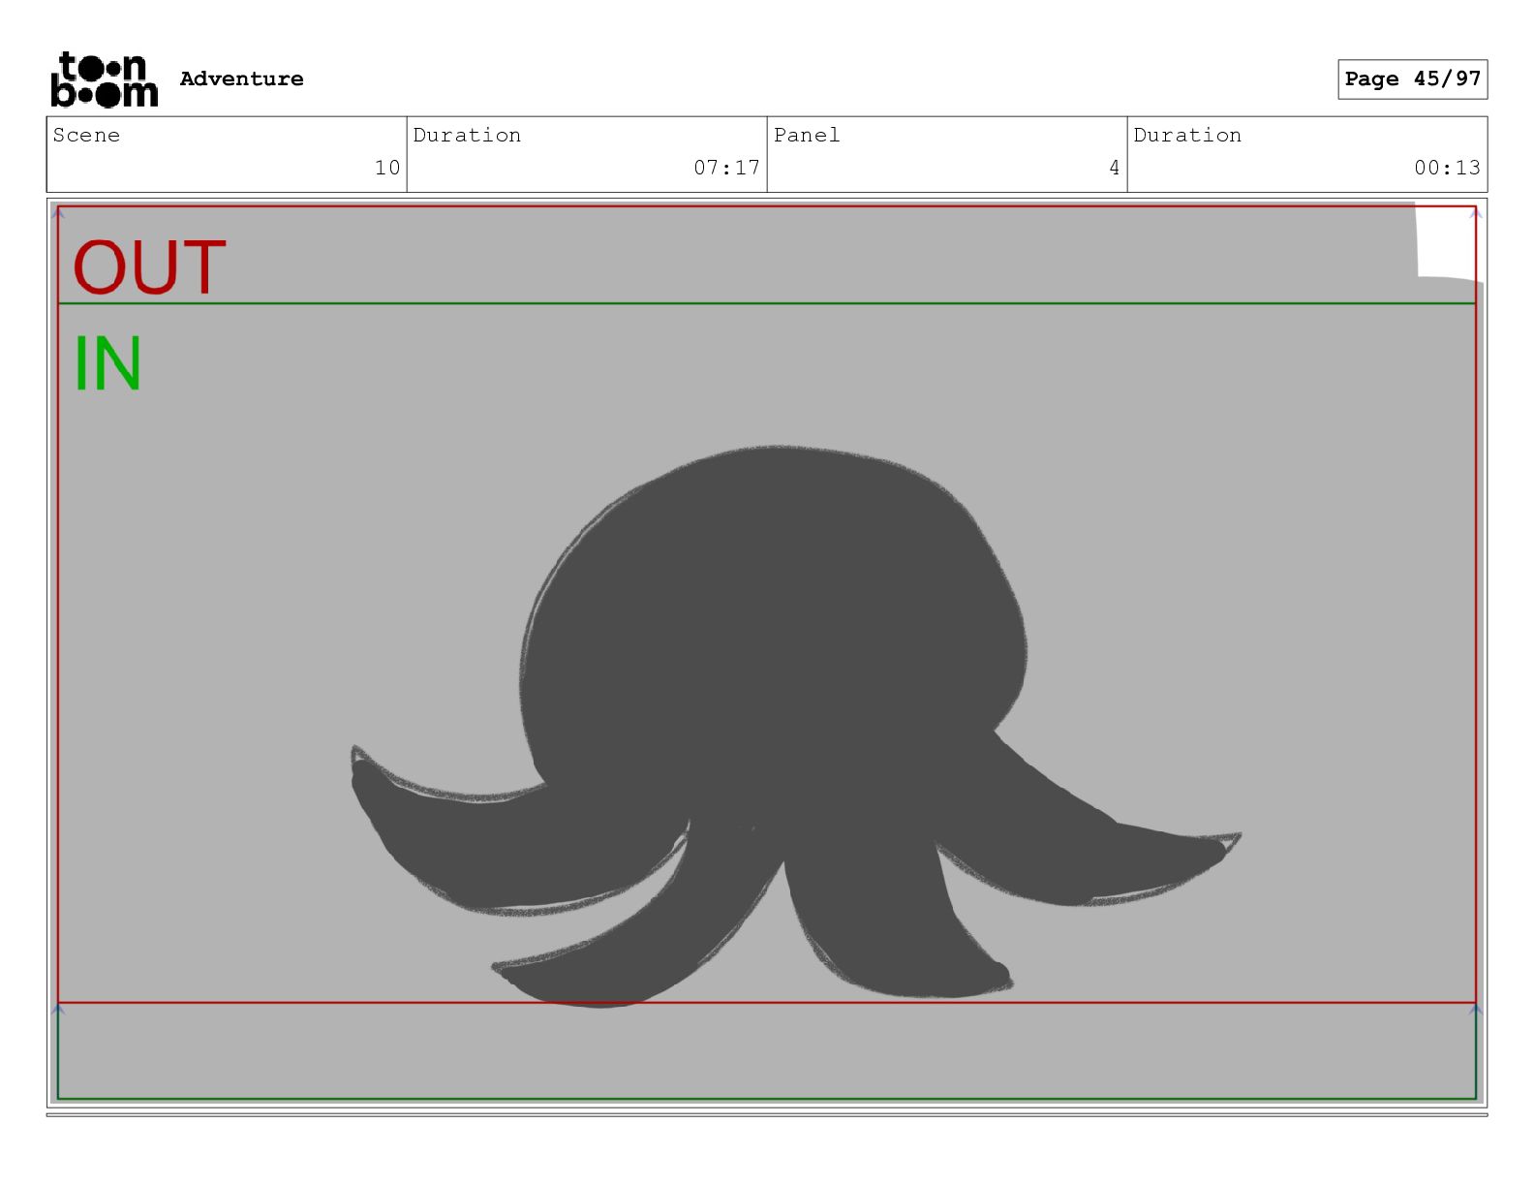The width and height of the screenshot is (1534, 1186).
Task: Click the panel number value '4'
Action: [1114, 168]
